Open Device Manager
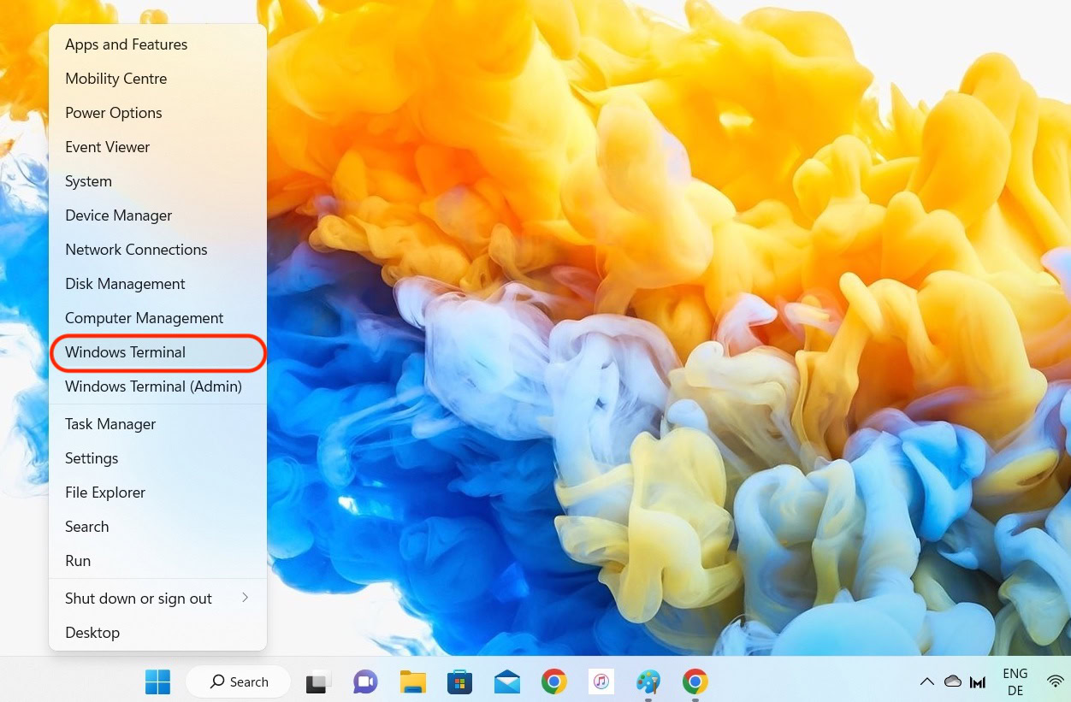Screen dimensions: 1071x702 pos(158,215)
